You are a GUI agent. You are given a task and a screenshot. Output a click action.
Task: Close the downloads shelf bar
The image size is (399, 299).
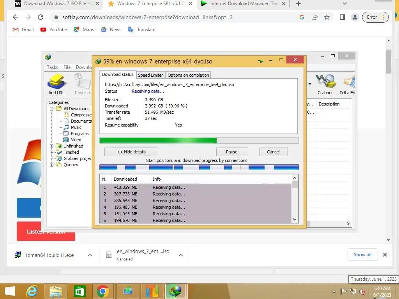coord(385,255)
